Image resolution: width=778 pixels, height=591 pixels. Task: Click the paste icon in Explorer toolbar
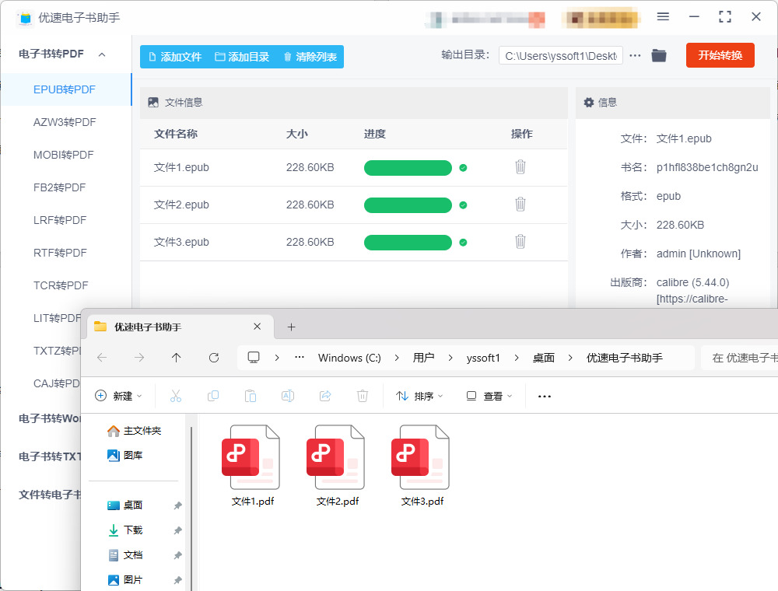click(251, 396)
